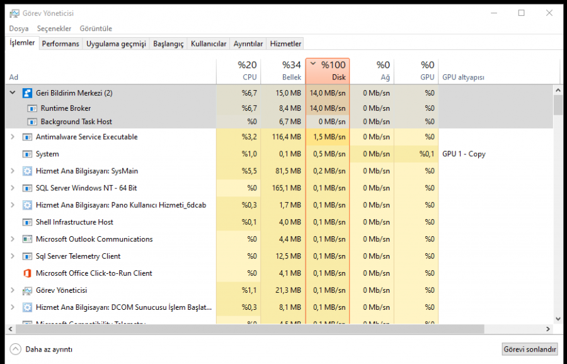This screenshot has width=567, height=364.
Task: Click the Microsoft Outlook Communications icon
Action: [27, 239]
